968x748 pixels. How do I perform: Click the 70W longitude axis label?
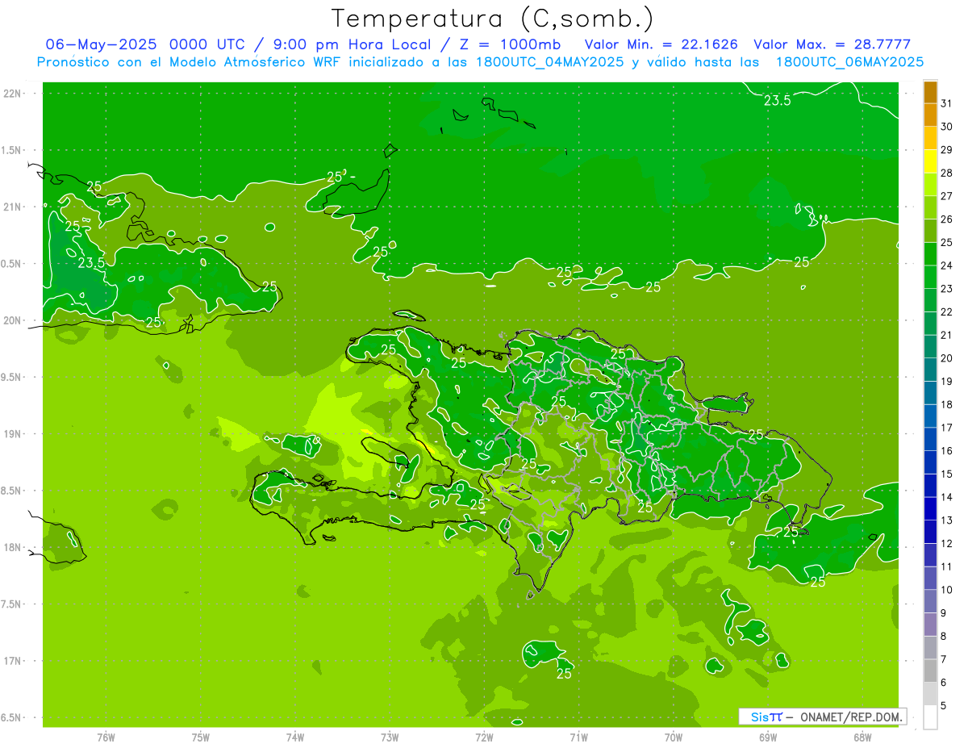[x=674, y=737]
